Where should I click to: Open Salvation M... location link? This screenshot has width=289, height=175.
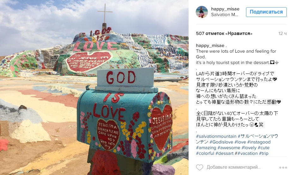225,15
